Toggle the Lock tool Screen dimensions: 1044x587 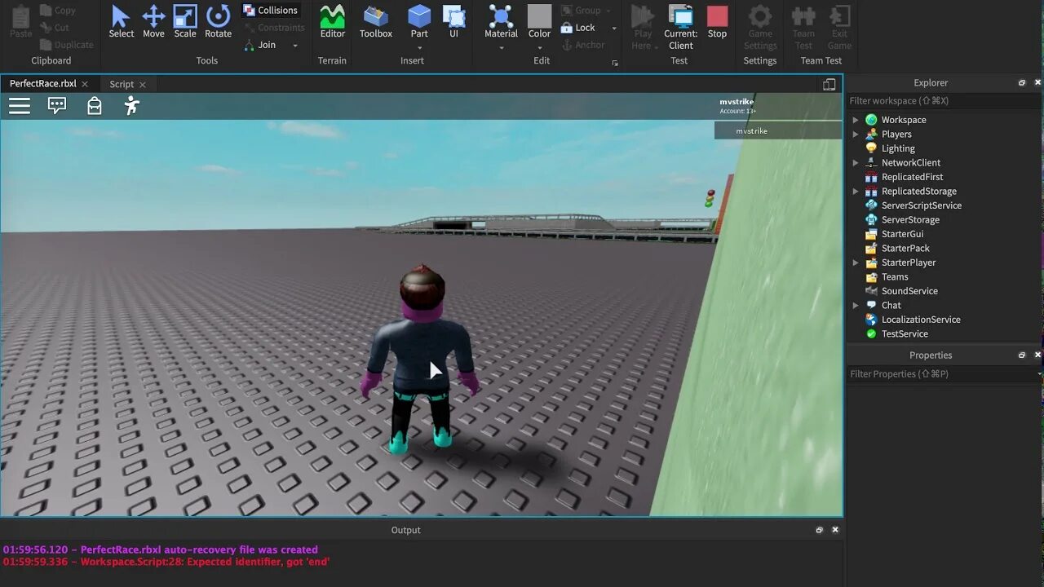click(x=577, y=28)
